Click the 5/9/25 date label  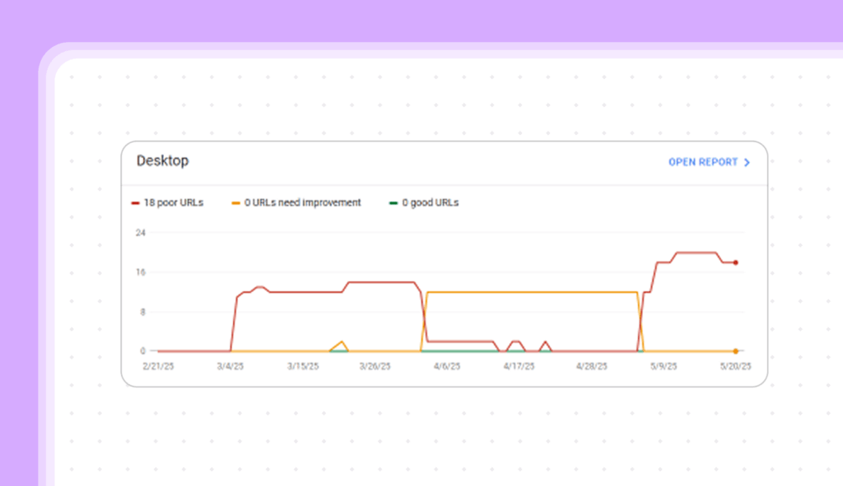[664, 367]
